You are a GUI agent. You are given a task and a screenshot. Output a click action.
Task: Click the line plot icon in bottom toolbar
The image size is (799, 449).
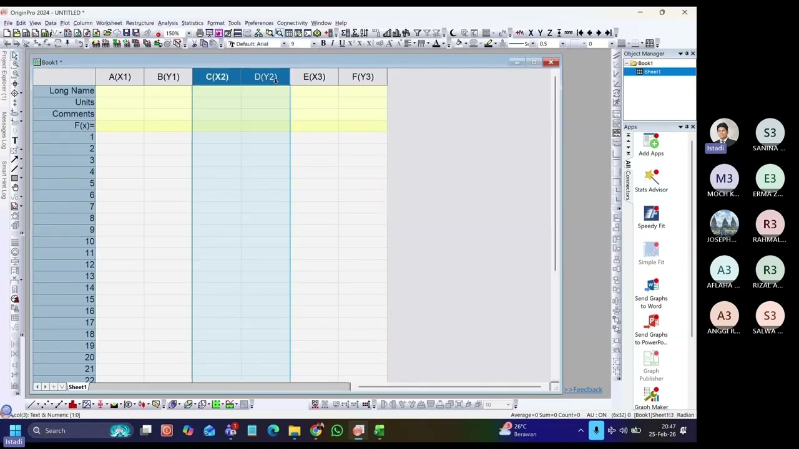31,404
